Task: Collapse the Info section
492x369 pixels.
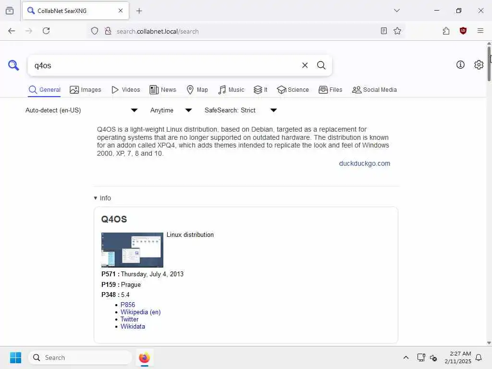Action: (102, 198)
